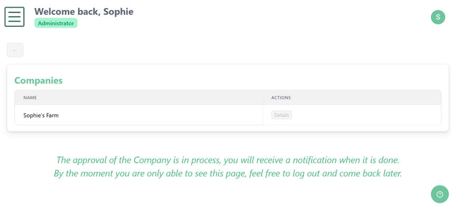Screen dimensions: 451x206
Task: View Details for Sophie's Farm
Action: point(281,115)
